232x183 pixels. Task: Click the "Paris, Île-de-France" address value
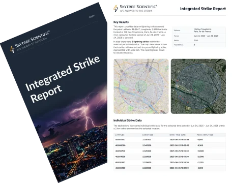tap(202, 32)
